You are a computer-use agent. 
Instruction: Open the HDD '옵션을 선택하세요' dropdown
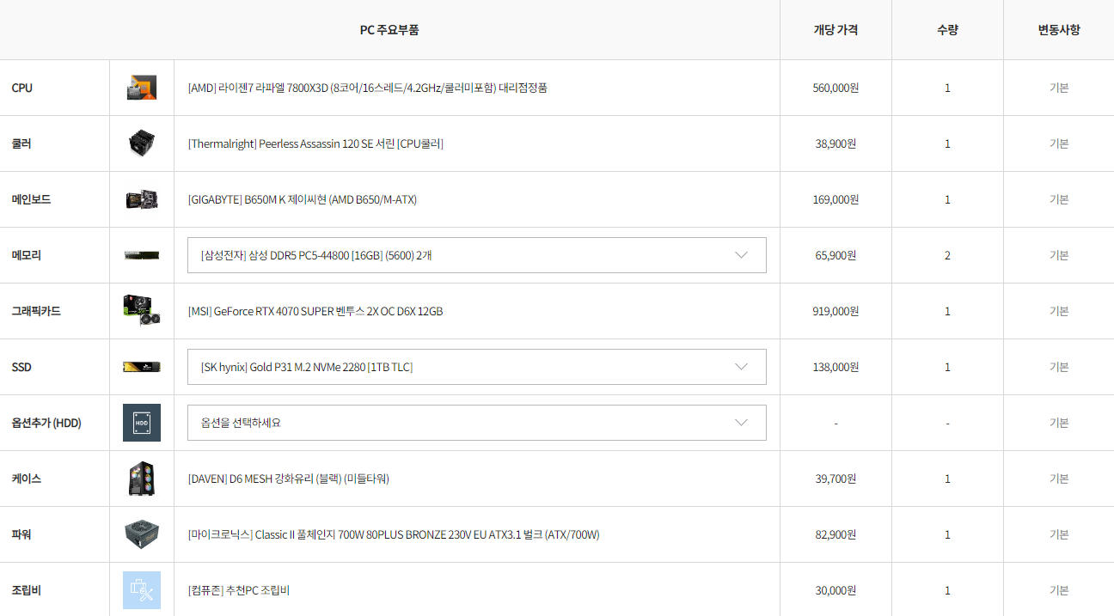point(477,423)
